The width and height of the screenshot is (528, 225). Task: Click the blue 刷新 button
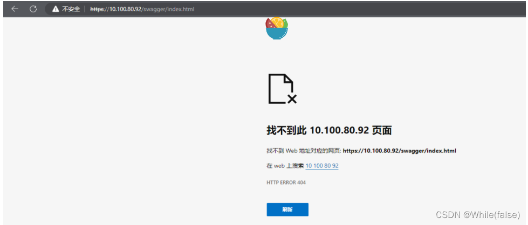(287, 209)
